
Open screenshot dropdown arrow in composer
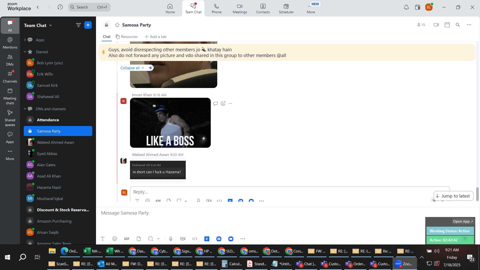pos(158,239)
